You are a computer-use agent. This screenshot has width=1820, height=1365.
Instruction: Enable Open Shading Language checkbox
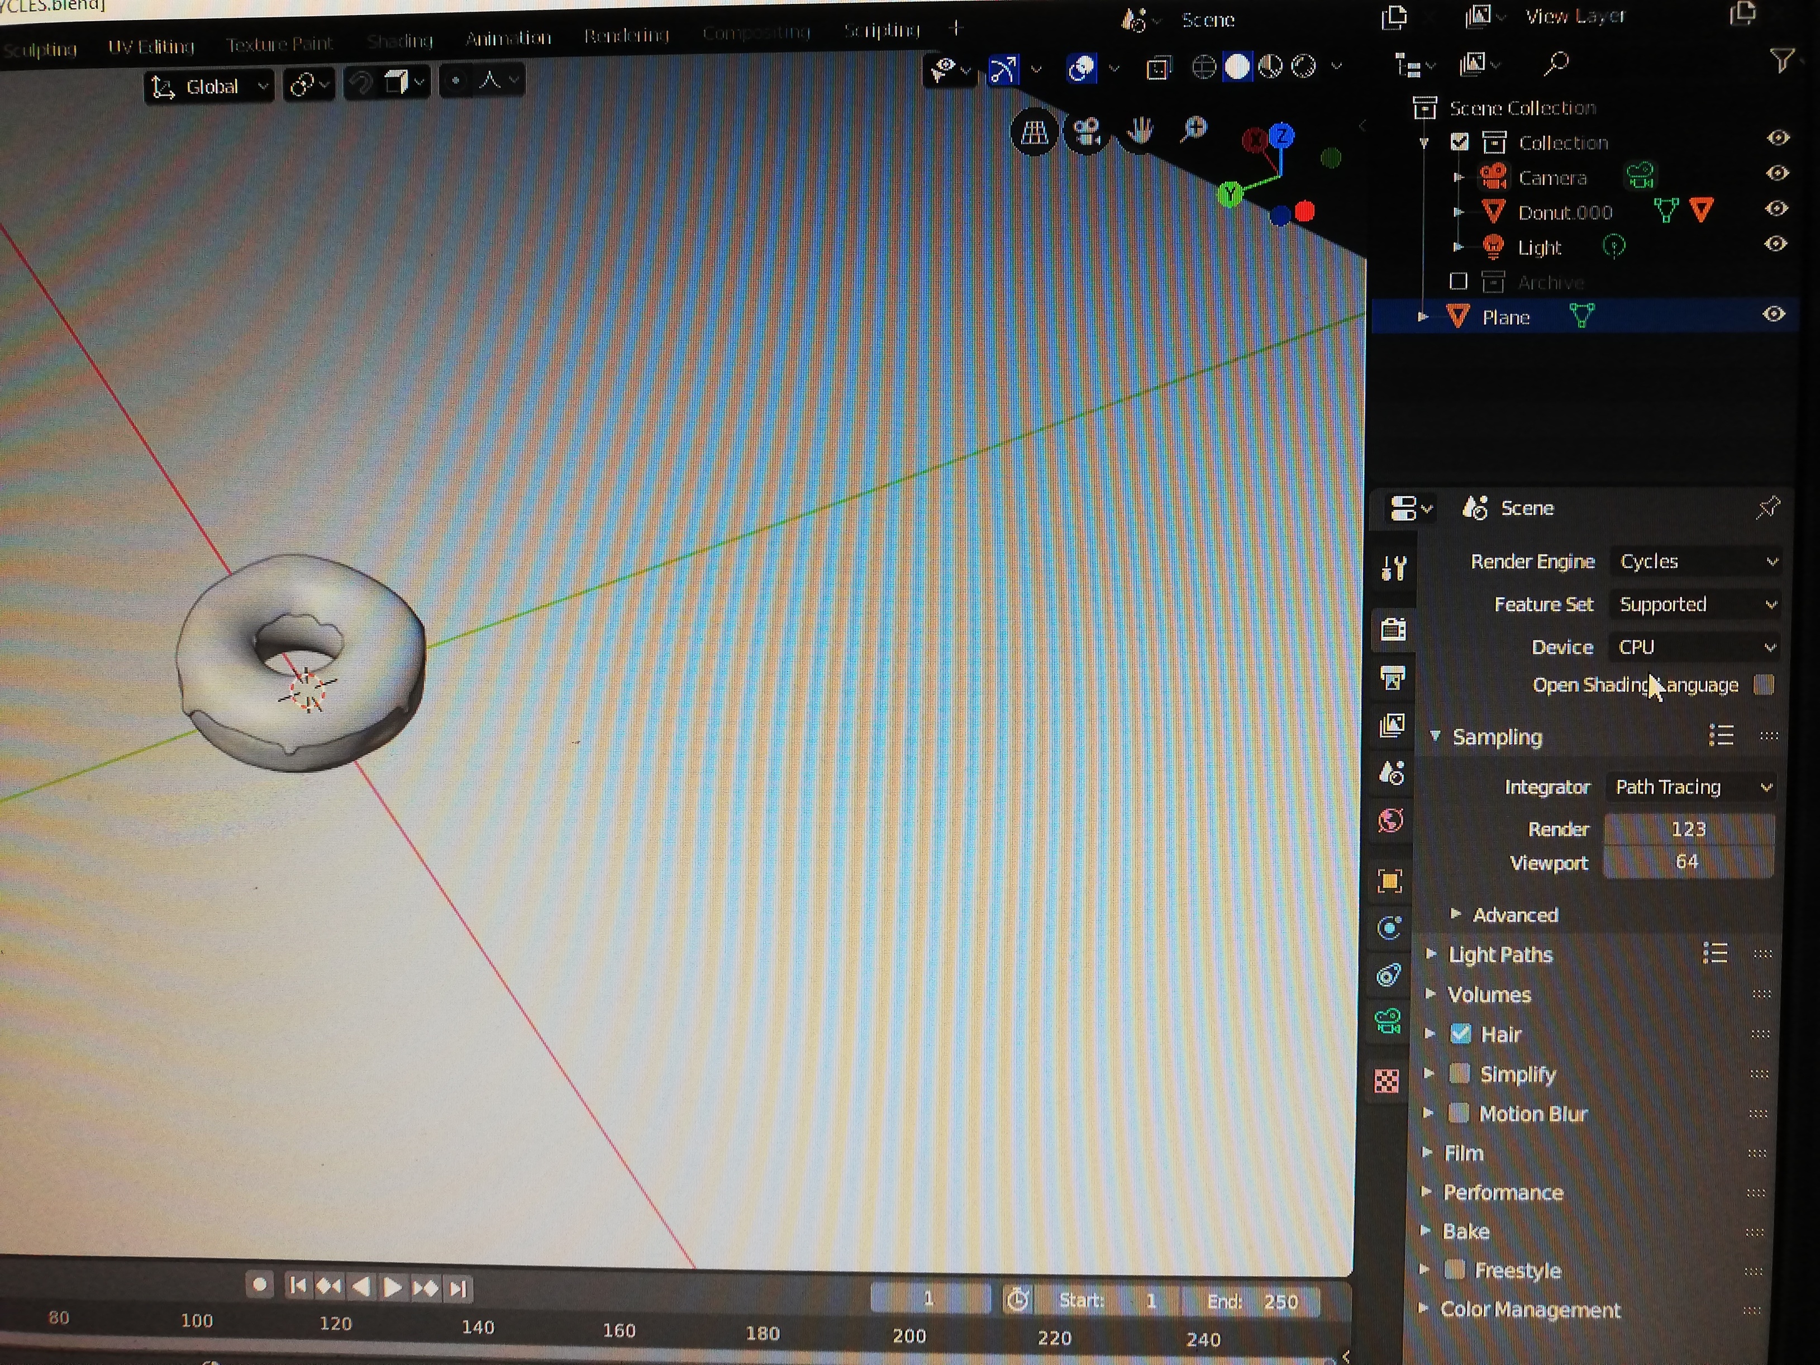1763,684
